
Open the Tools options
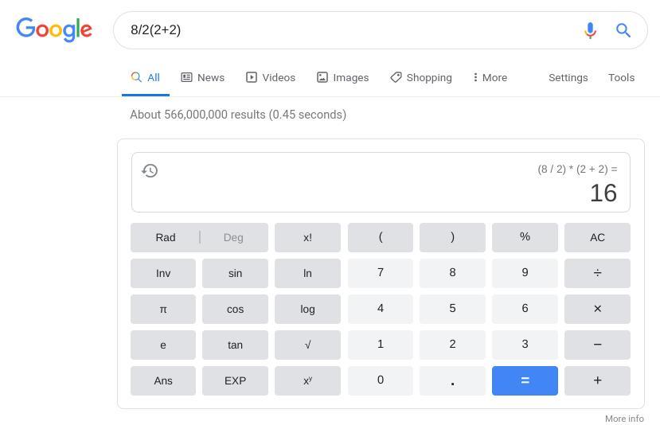coord(621,77)
